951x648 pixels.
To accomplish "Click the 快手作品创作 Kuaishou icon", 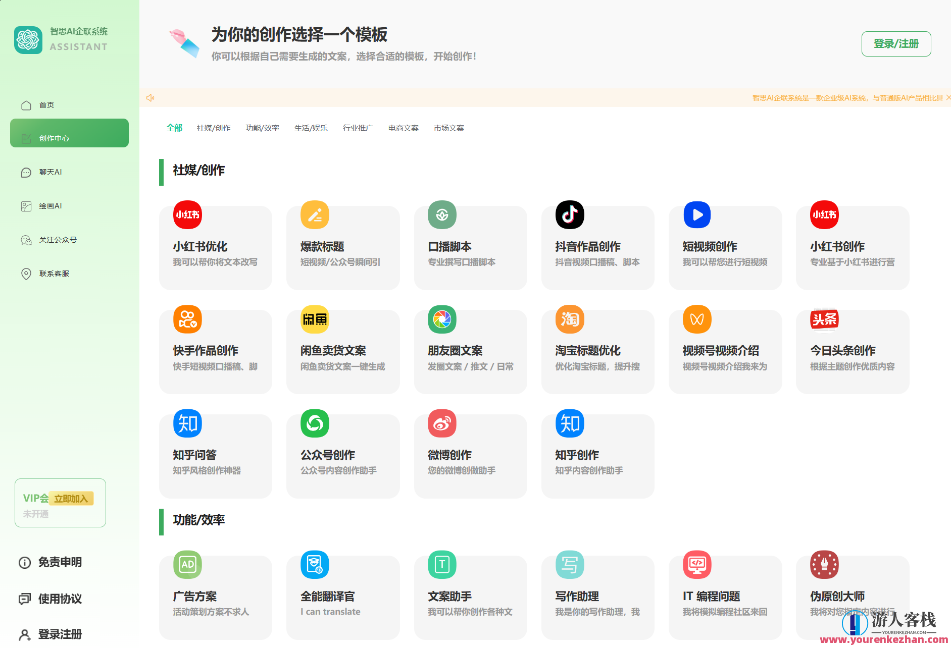I will tap(187, 319).
